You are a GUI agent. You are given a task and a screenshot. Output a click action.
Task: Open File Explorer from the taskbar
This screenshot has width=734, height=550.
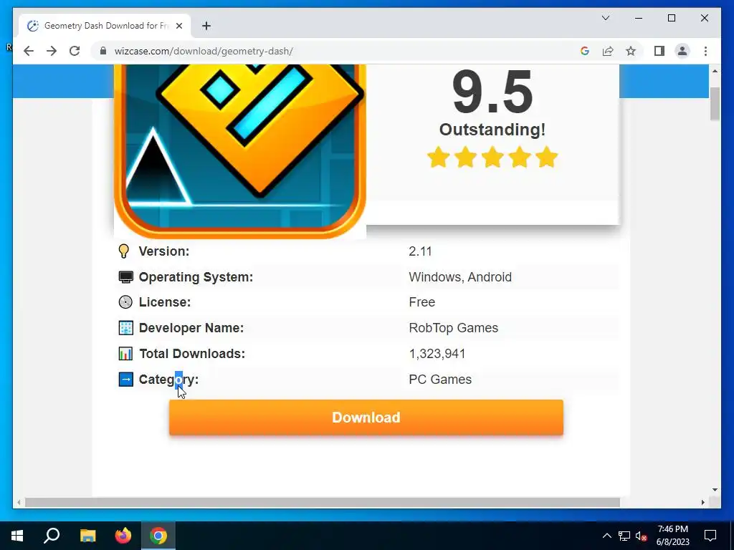[x=87, y=536]
